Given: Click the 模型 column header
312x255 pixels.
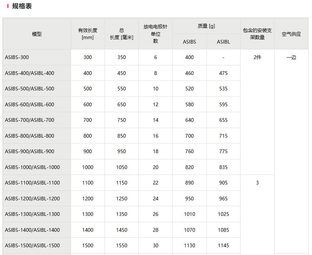Looking at the screenshot, I should pos(37,34).
